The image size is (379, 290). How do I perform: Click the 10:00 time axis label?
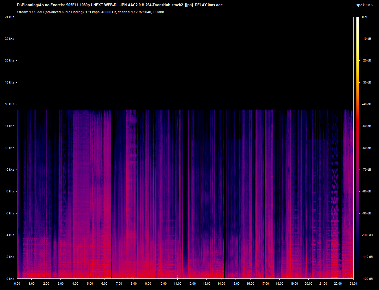(163, 284)
